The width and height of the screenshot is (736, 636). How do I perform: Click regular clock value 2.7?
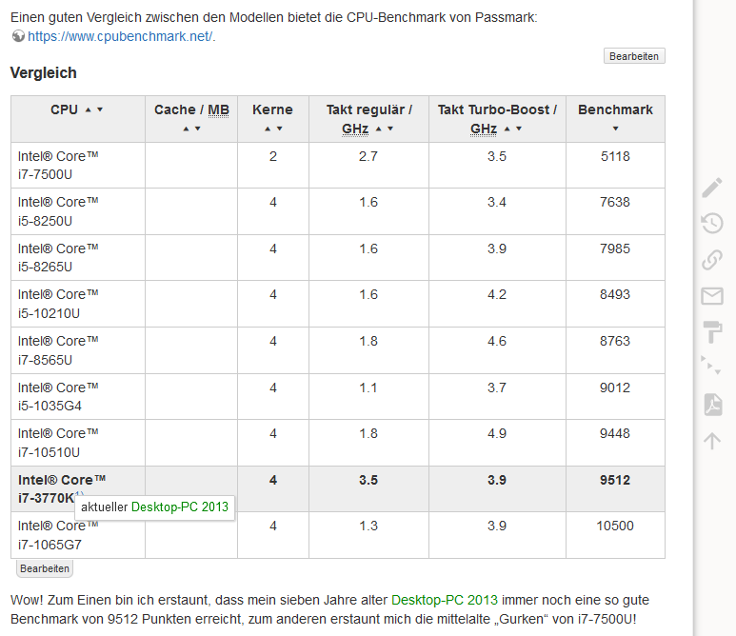point(368,156)
